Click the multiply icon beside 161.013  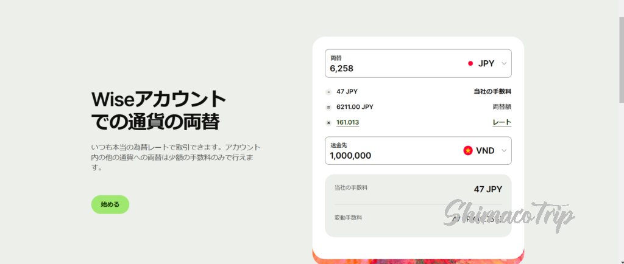(328, 122)
